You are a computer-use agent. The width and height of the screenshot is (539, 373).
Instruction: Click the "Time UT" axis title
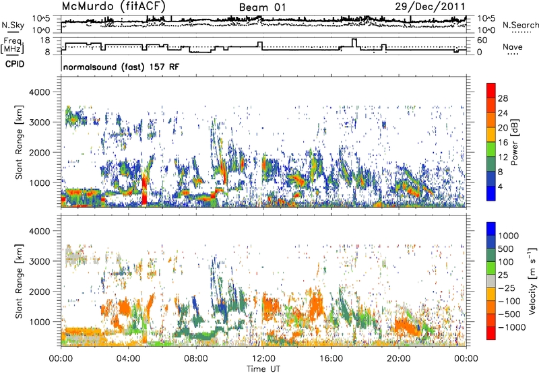[263, 369]
